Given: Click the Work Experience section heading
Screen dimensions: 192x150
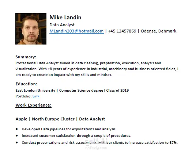Looking at the screenshot, I should tap(33, 105).
